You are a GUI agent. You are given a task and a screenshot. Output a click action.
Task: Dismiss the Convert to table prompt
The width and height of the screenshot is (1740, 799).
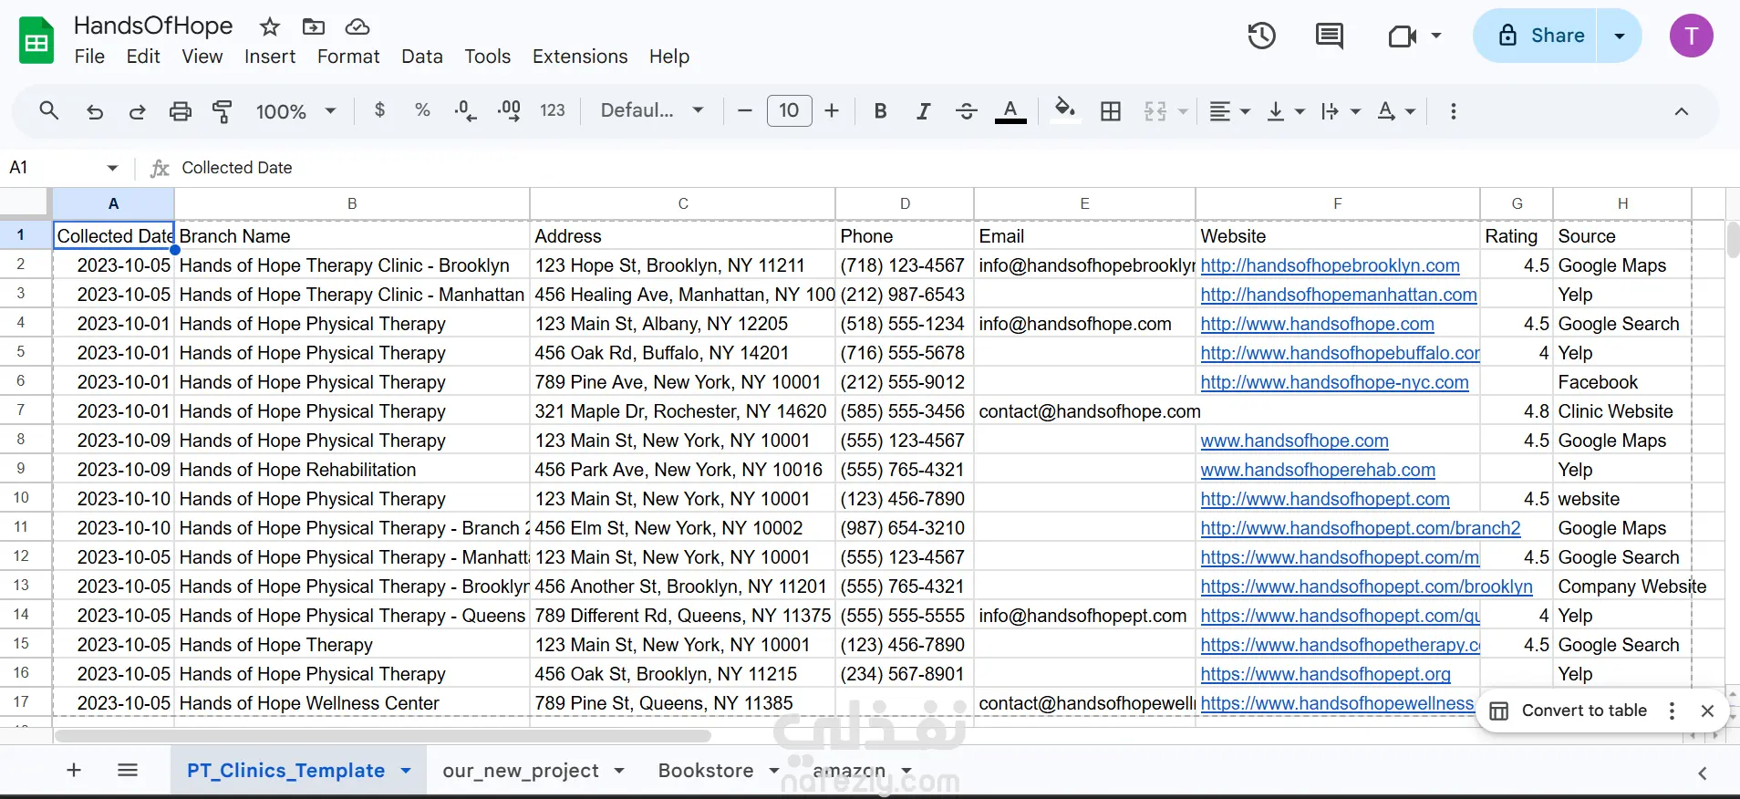(1708, 711)
